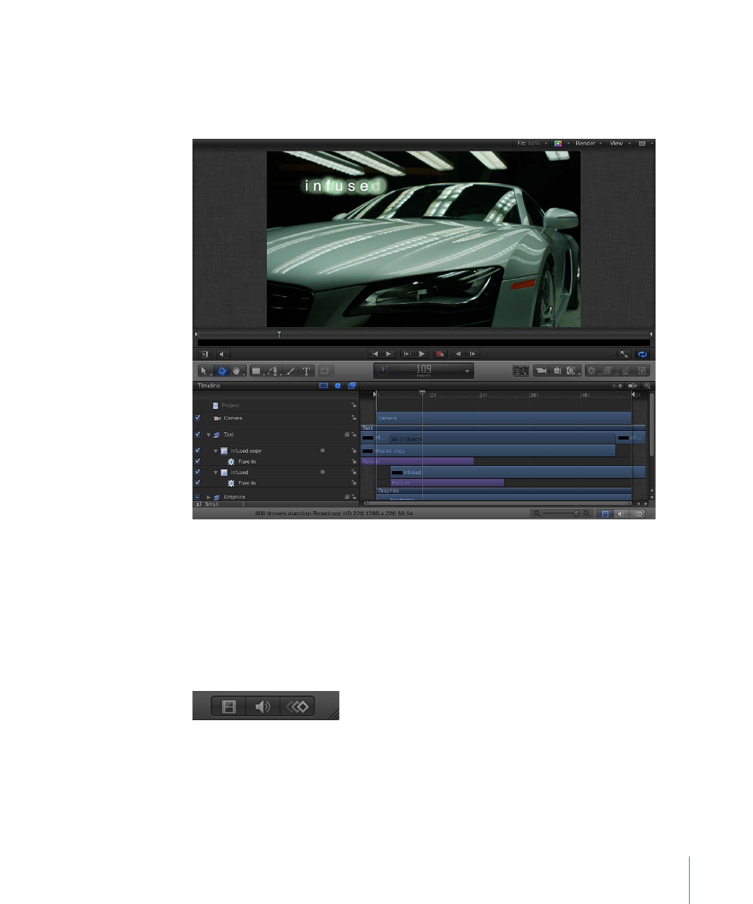Show image sequence button left of transport
Image resolution: width=753 pixels, height=904 pixels.
[x=205, y=354]
